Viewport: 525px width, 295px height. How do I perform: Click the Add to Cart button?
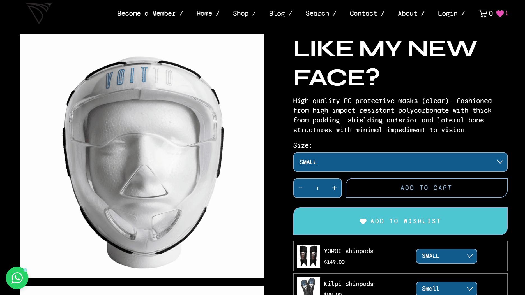[x=426, y=188]
